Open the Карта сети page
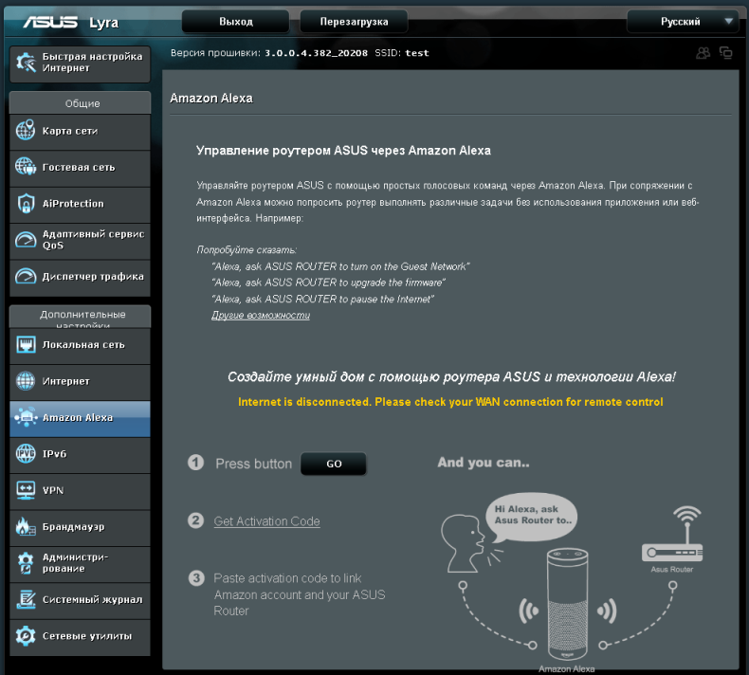This screenshot has width=749, height=675. pos(80,131)
